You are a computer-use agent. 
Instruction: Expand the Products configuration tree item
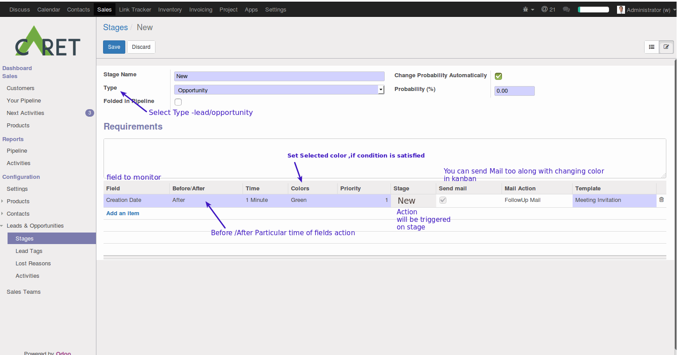pos(3,201)
